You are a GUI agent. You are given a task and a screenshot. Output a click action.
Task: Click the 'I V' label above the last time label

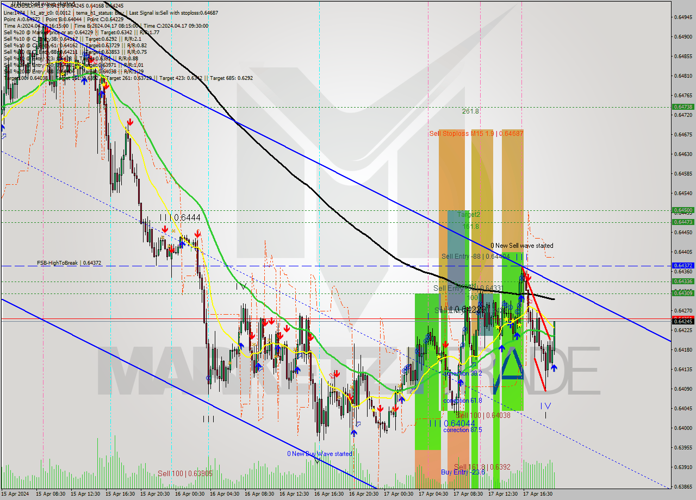coord(546,406)
